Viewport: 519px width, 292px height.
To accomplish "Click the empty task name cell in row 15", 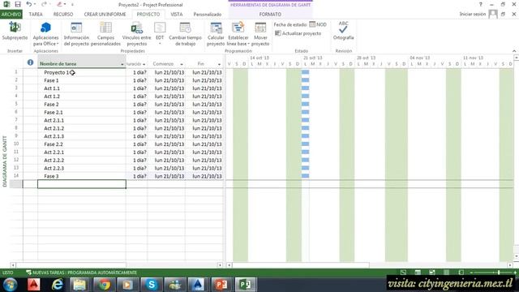I will 82,184.
